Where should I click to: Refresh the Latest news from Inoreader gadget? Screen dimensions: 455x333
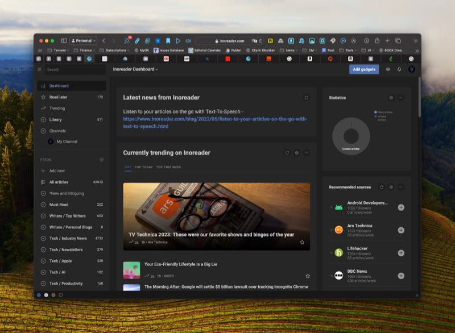coord(307,98)
